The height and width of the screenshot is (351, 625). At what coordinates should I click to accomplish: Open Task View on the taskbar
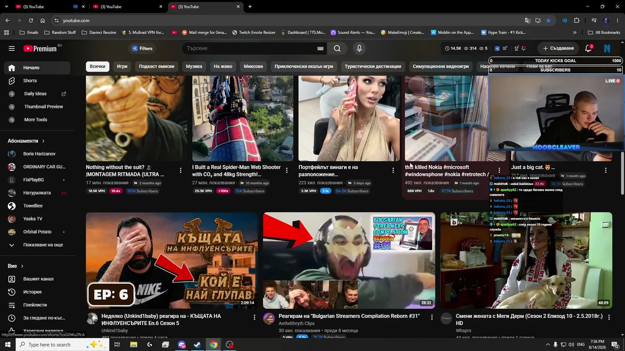(117, 345)
